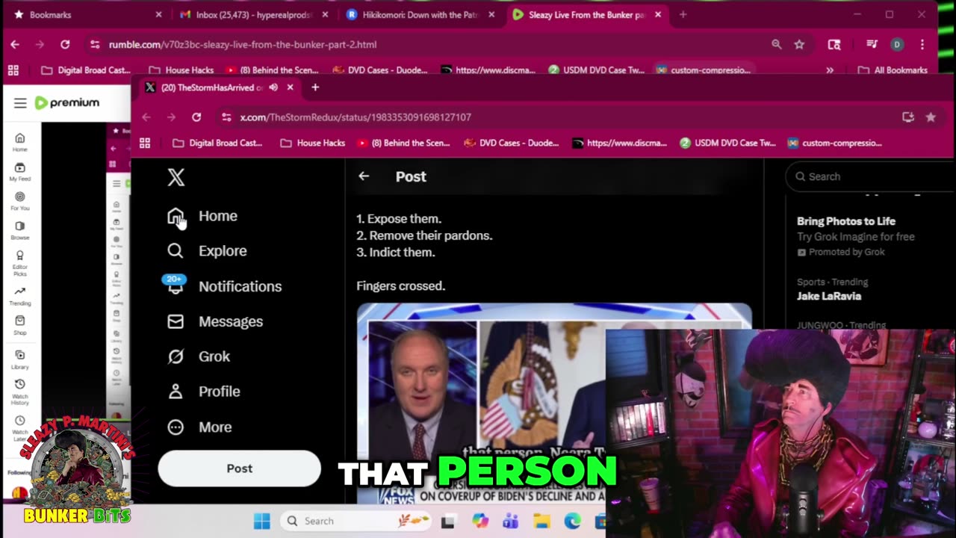Open the Fox News image in the post
This screenshot has height=538, width=956.
554,403
